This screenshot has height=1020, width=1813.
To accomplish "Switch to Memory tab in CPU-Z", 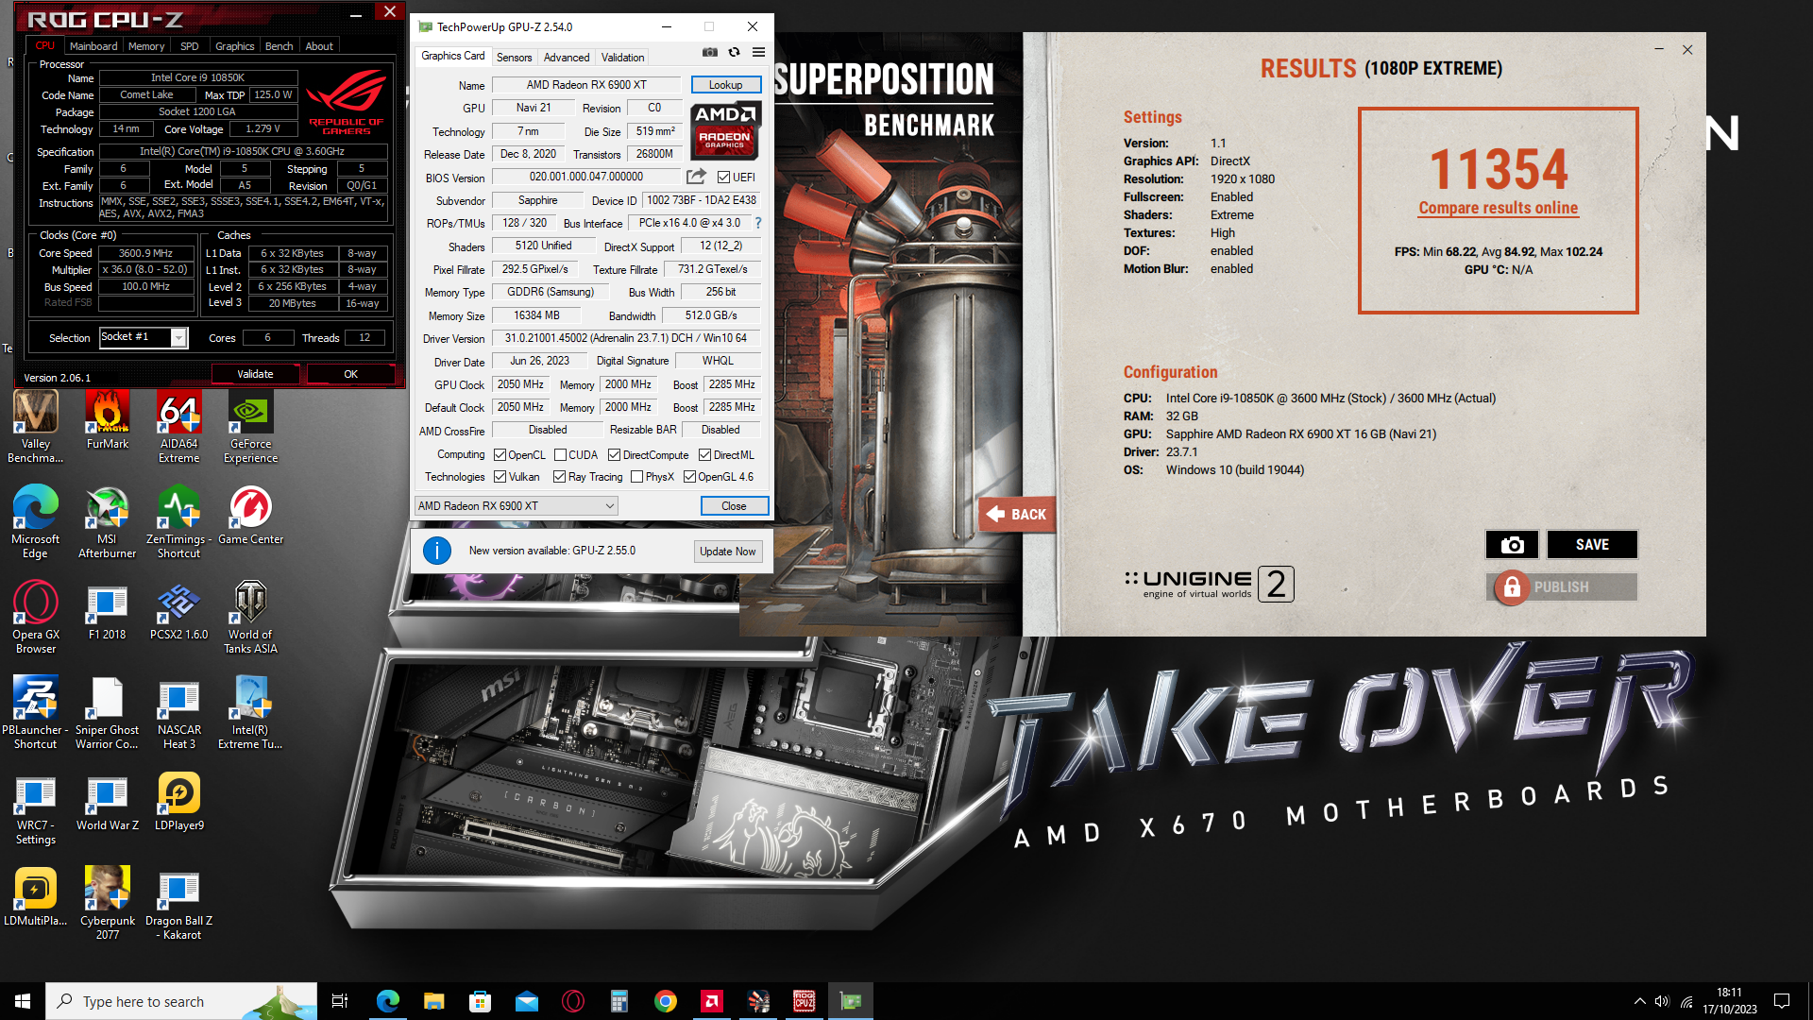I will [146, 46].
